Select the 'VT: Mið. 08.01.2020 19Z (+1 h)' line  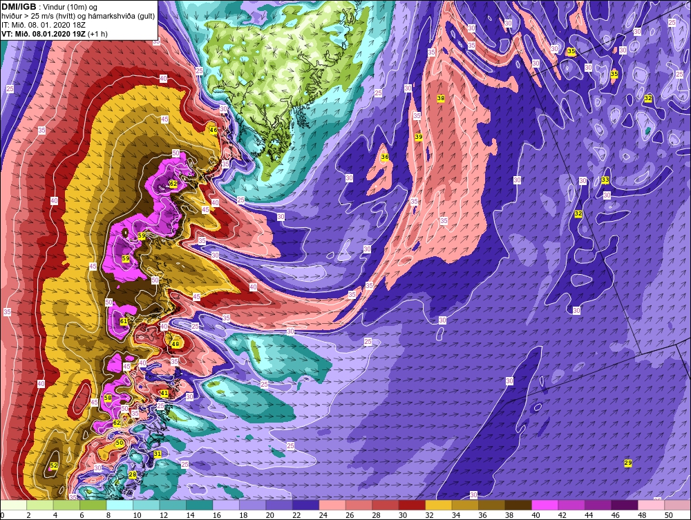(54, 34)
